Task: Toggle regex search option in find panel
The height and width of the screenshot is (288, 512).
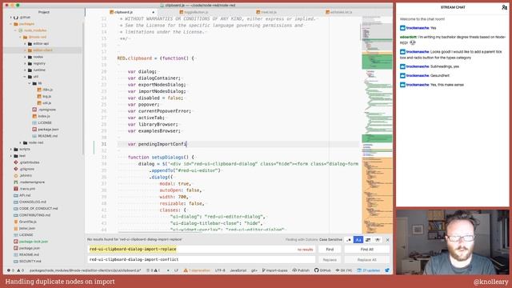Action: click(x=349, y=240)
